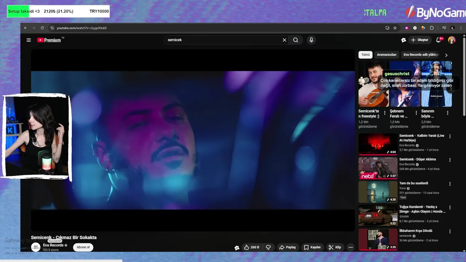Bookmark this page with star
Screen dimensions: 466x262
pos(395,28)
